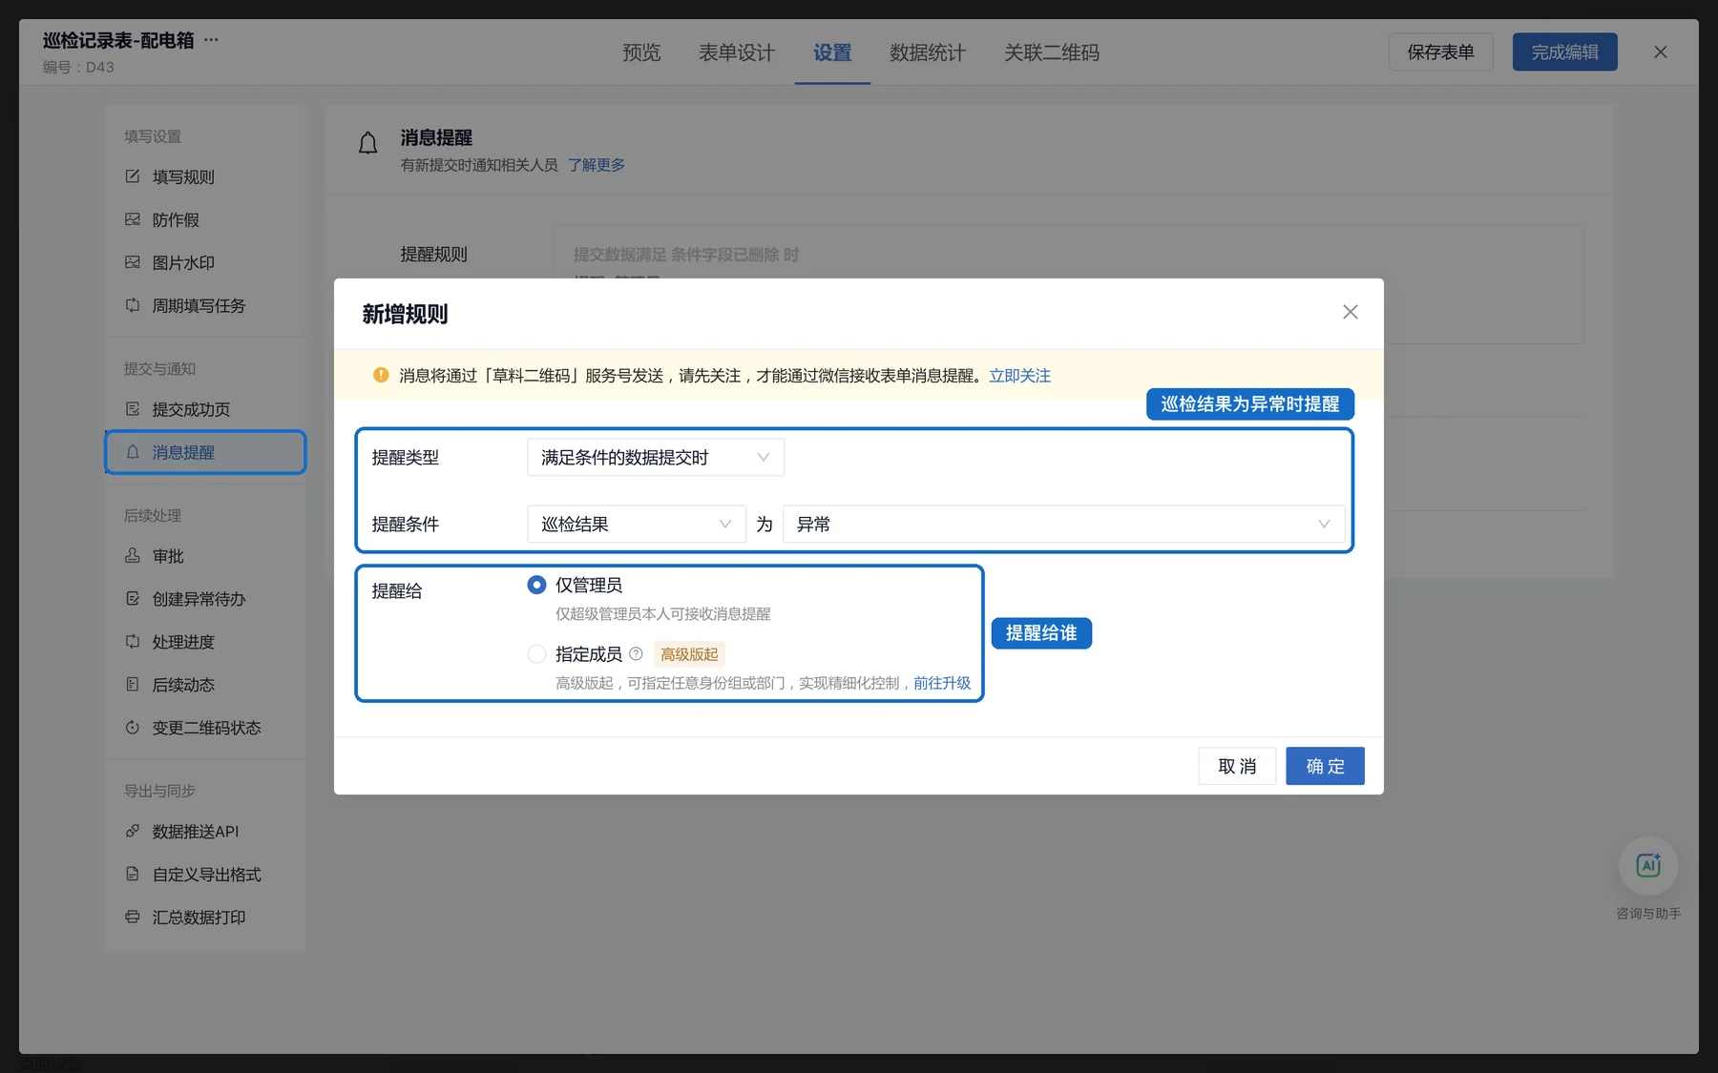Select the 指定成员 radio option
1718x1073 pixels.
click(x=536, y=654)
